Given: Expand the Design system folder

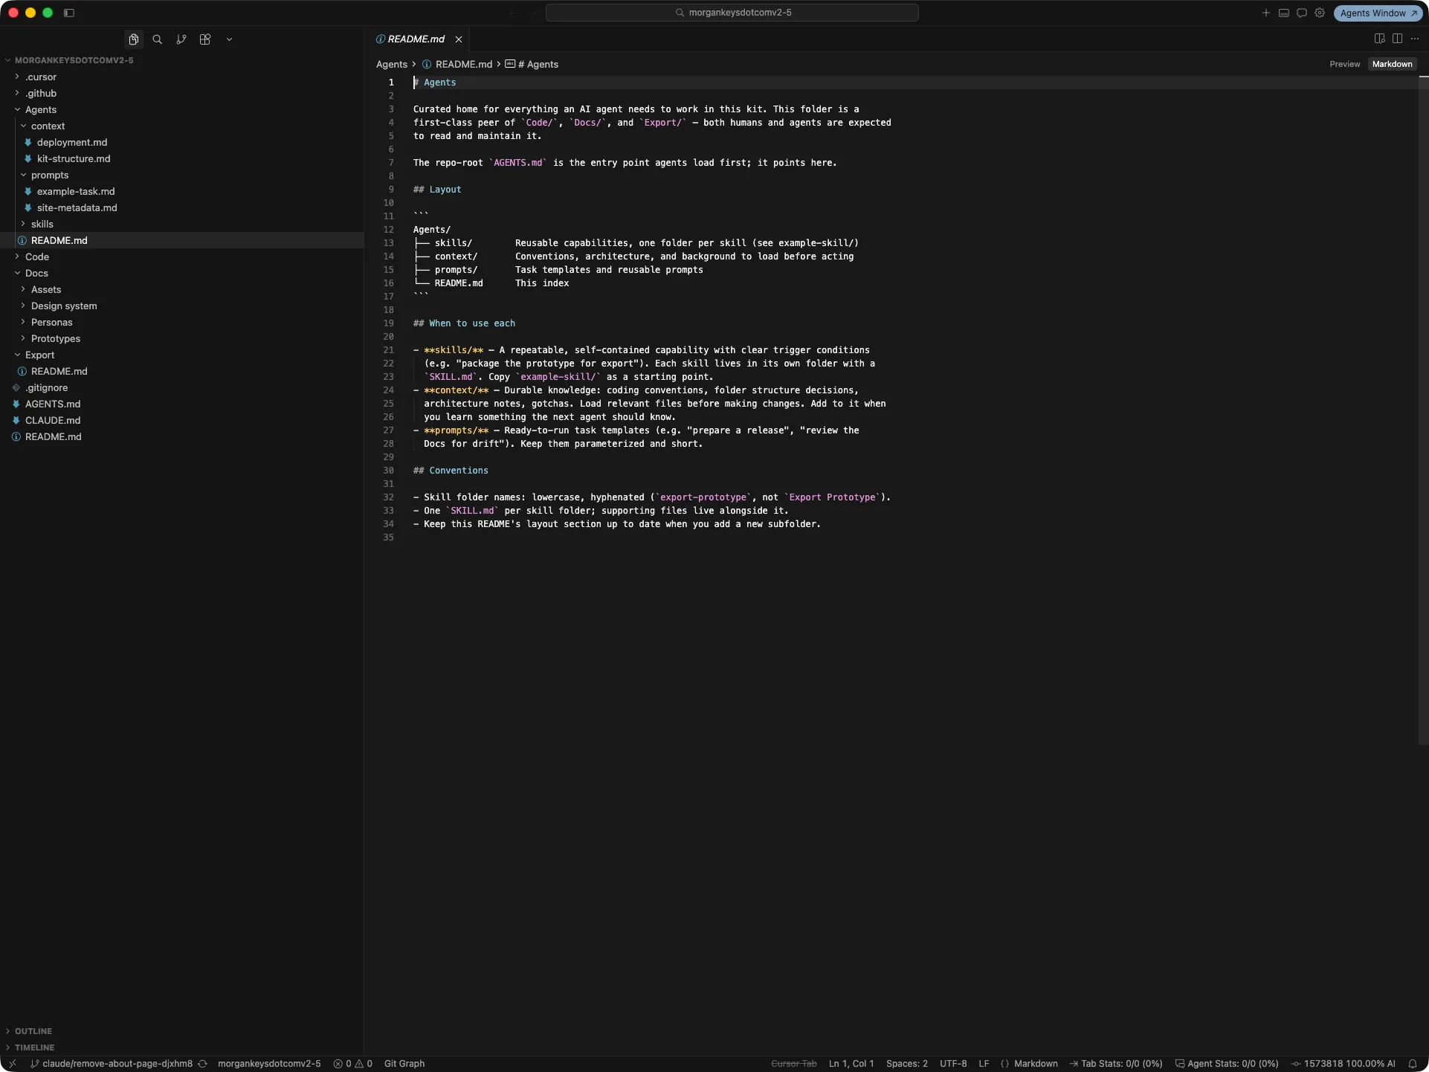Looking at the screenshot, I should [x=64, y=306].
